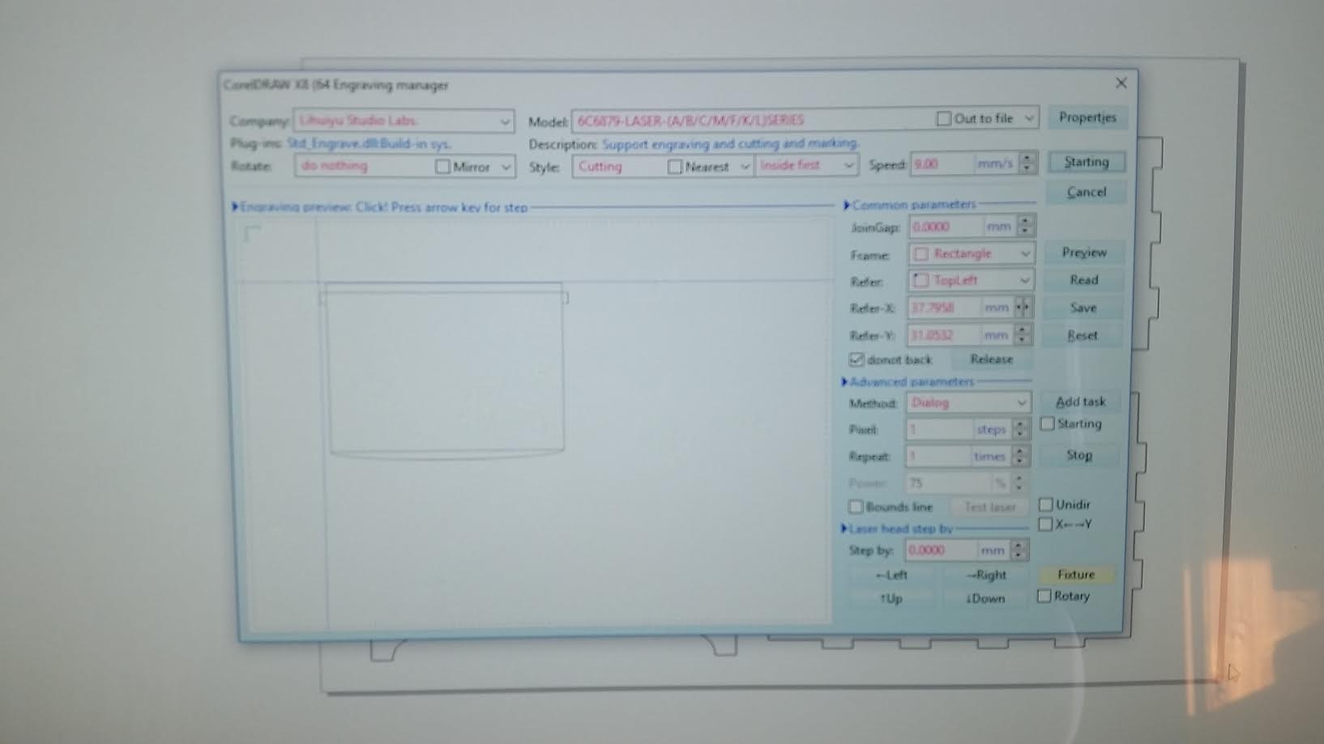Click the Release button
Viewport: 1324px width, 744px height.
click(x=991, y=359)
